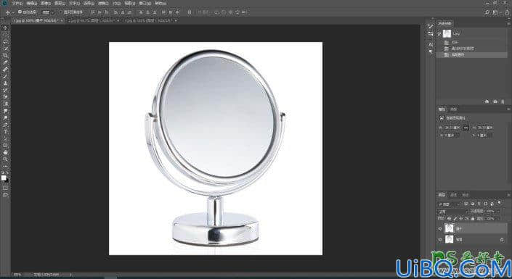Image resolution: width=512 pixels, height=279 pixels.
Task: Select the Spot Healing Brush tool
Action: pos(6,69)
